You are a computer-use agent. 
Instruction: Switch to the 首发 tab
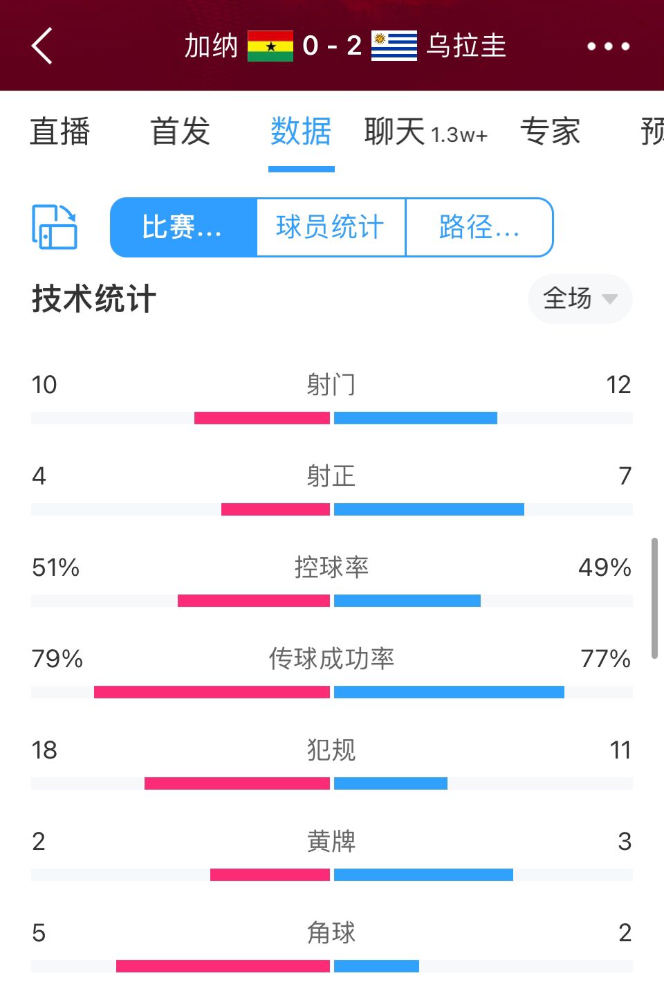pyautogui.click(x=181, y=131)
